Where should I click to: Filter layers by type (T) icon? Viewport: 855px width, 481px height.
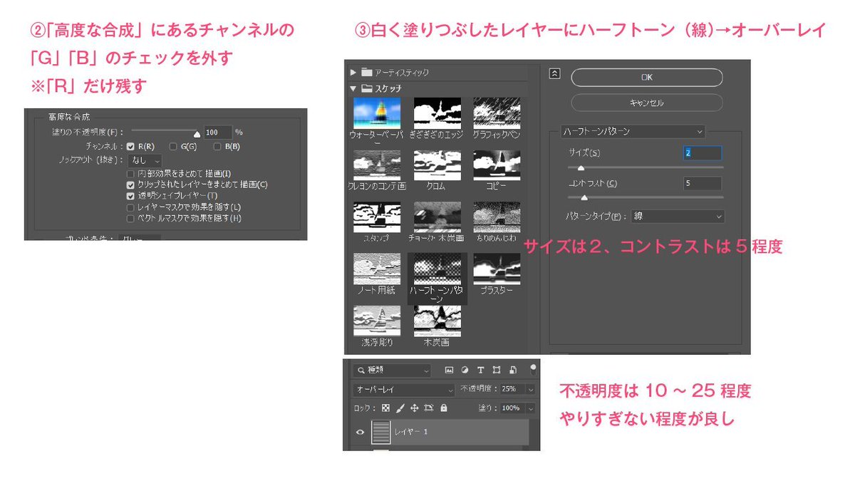coord(480,371)
